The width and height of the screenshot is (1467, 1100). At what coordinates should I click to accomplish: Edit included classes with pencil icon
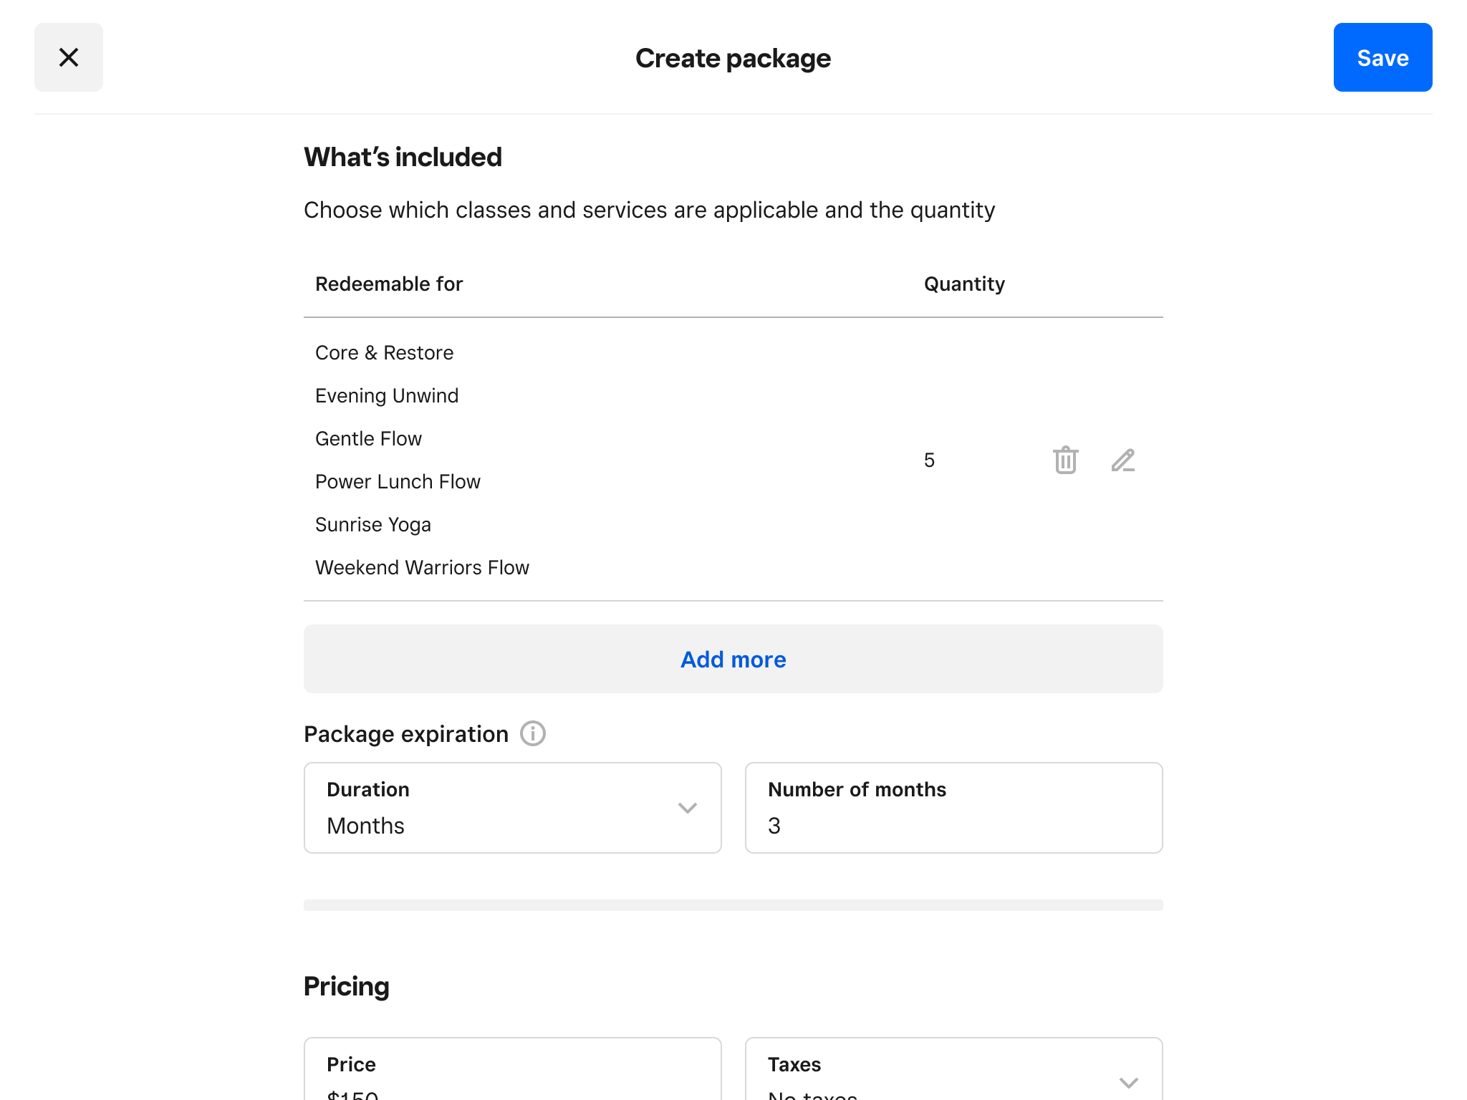tap(1122, 460)
